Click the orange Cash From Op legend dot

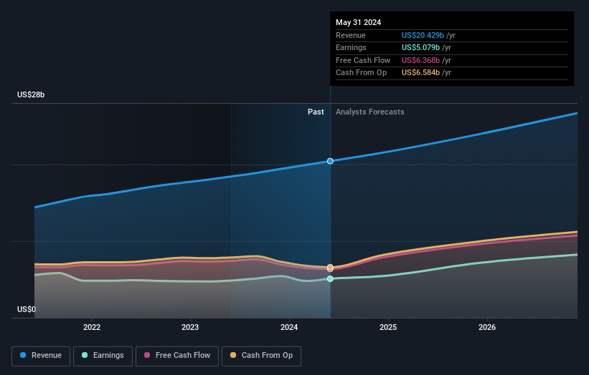233,356
